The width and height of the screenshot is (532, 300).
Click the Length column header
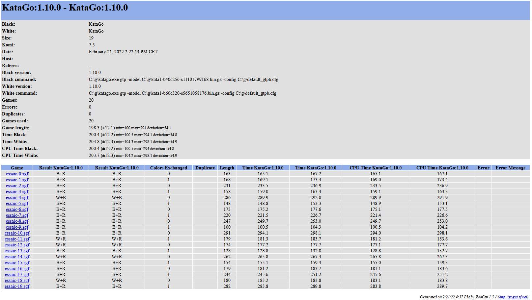[227, 168]
